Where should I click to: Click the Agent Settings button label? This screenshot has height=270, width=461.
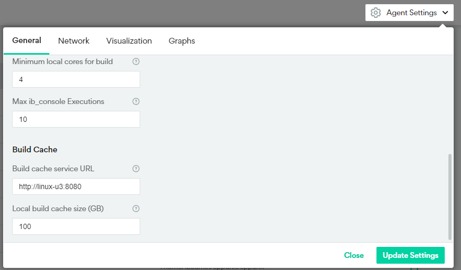point(411,13)
